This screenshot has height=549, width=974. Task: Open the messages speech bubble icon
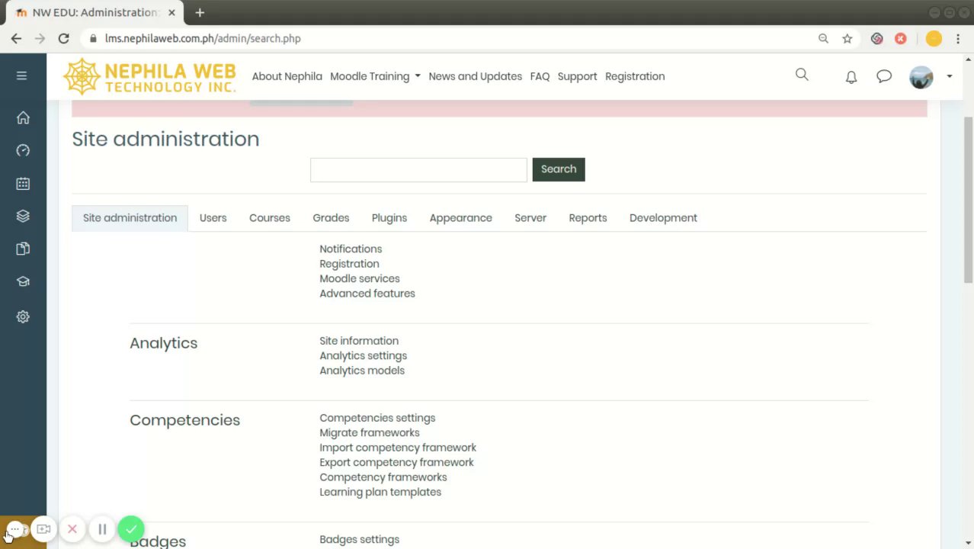pos(884,76)
